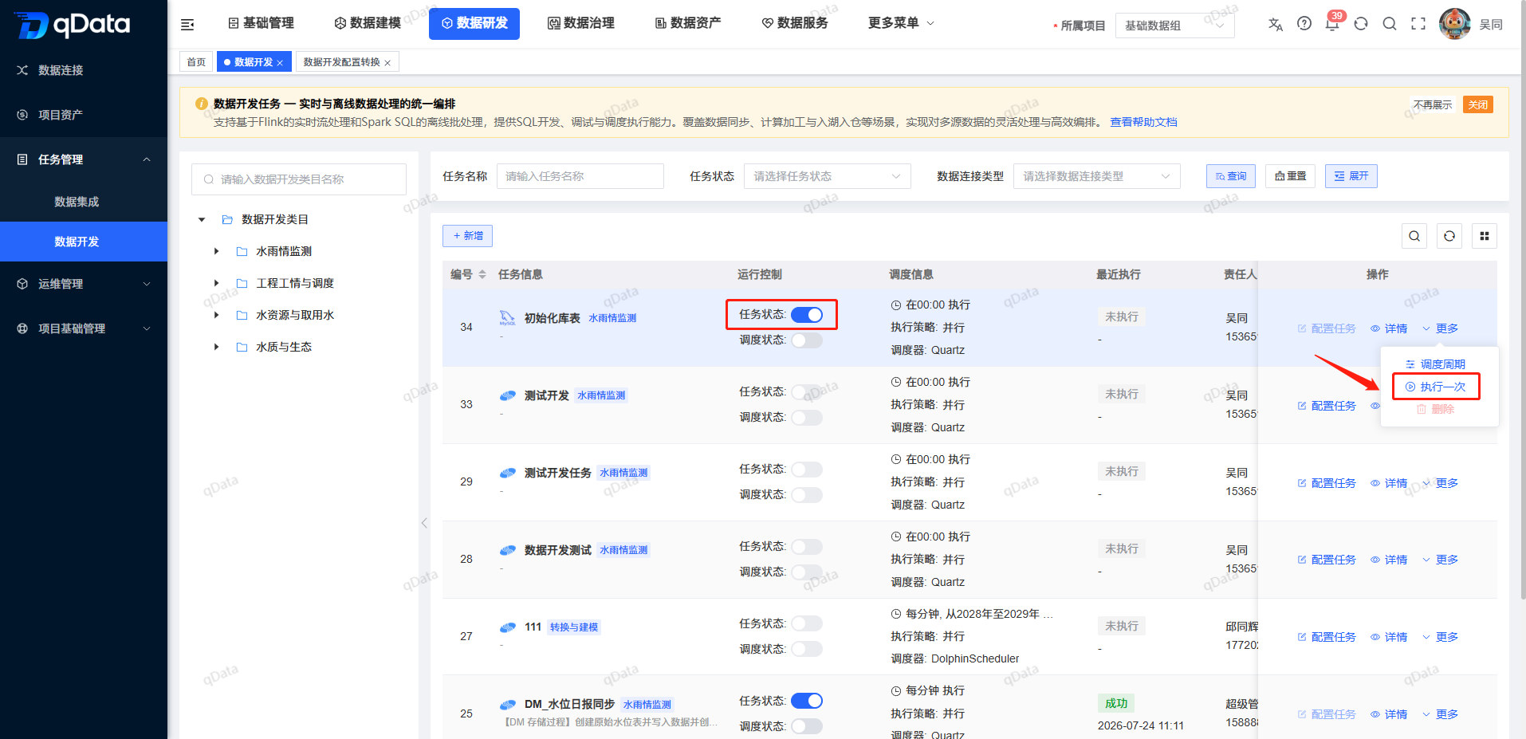Toggle fullscreen mode icon
The image size is (1526, 739).
(x=1418, y=24)
